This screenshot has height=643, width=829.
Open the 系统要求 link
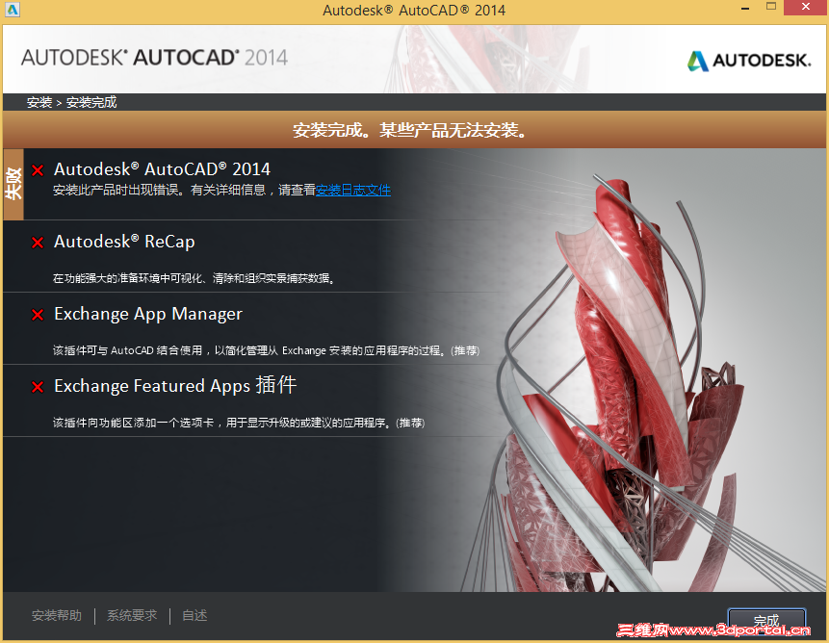(x=131, y=614)
